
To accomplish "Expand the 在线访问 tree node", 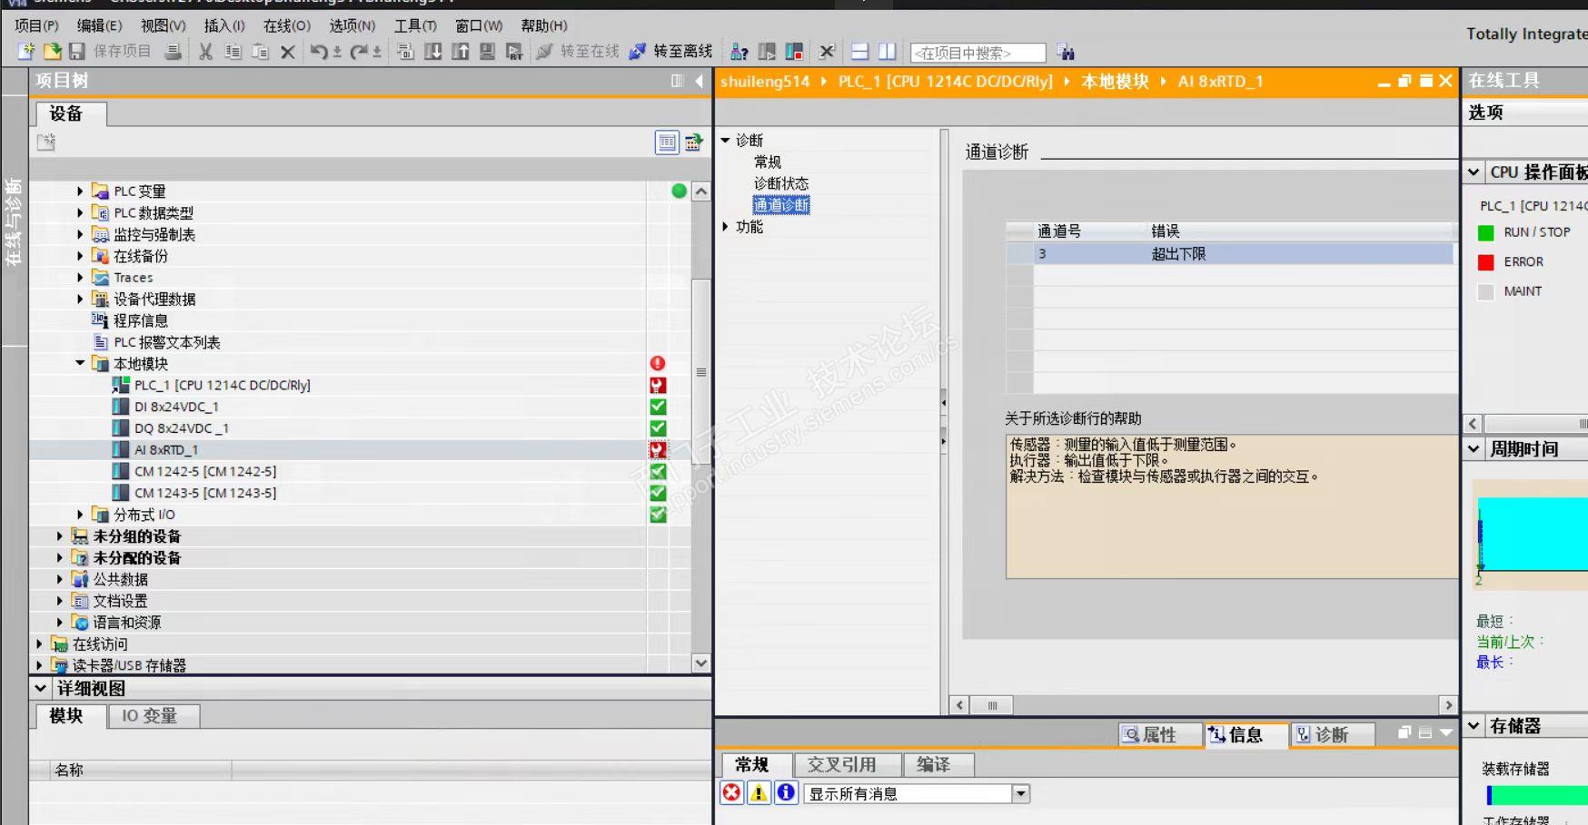I will click(38, 643).
